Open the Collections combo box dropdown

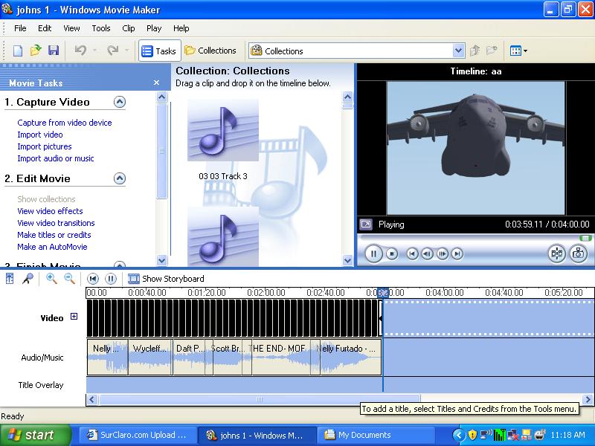[458, 51]
